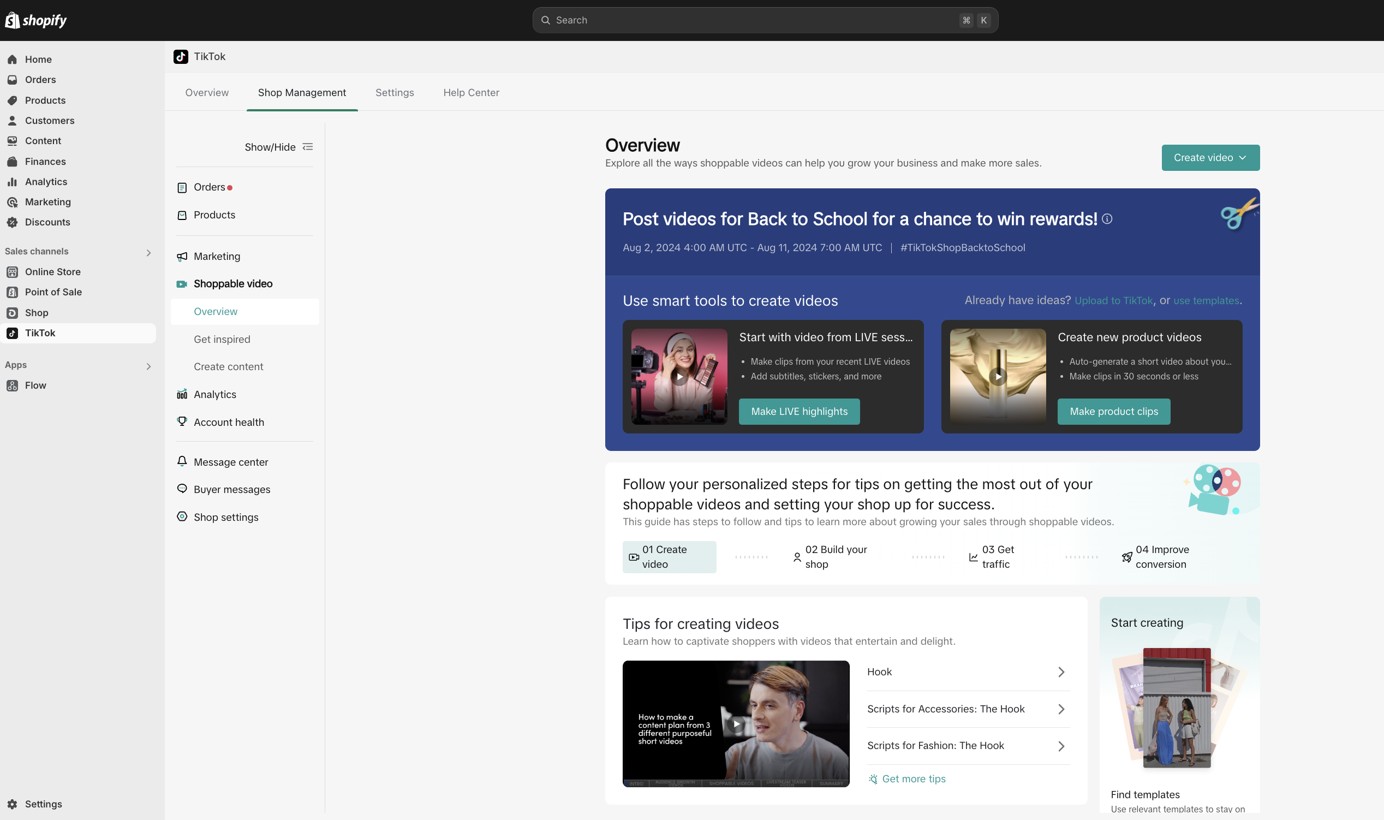The height and width of the screenshot is (820, 1384).
Task: Click the Account health trophy icon
Action: [x=182, y=421]
